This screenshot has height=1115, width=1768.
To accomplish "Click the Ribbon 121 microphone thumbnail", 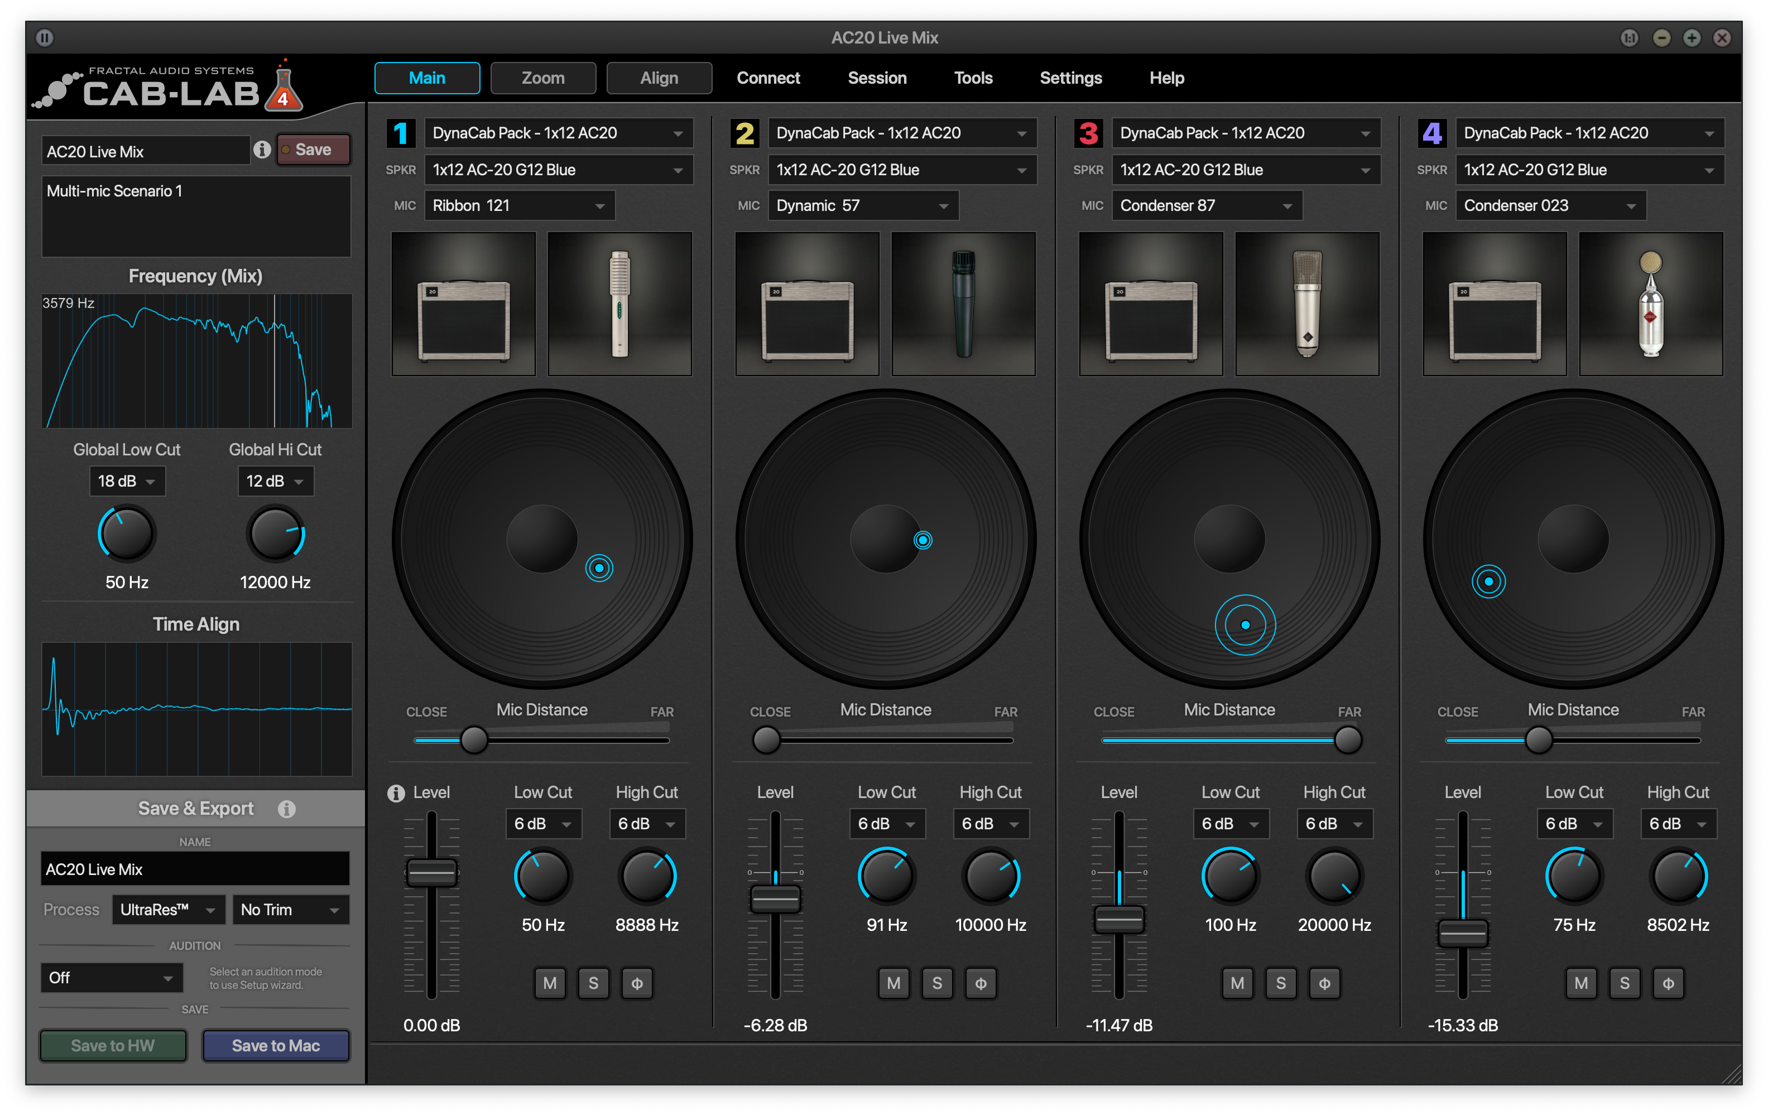I will [x=619, y=304].
